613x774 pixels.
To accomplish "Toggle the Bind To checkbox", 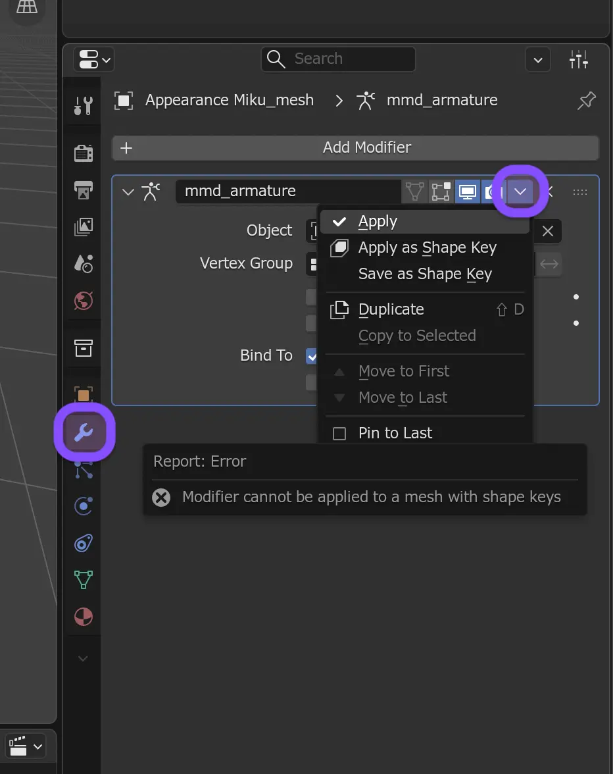I will [x=312, y=356].
